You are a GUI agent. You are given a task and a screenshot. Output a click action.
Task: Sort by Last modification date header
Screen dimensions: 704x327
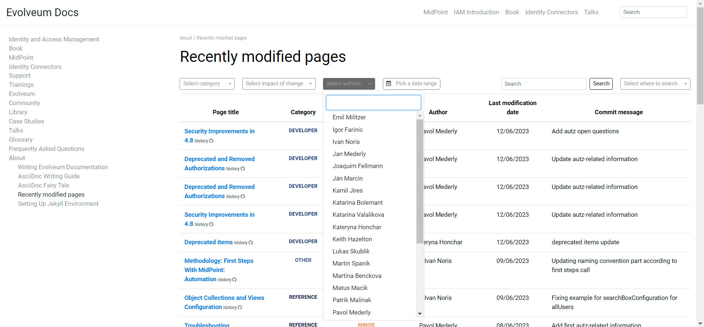tap(512, 108)
